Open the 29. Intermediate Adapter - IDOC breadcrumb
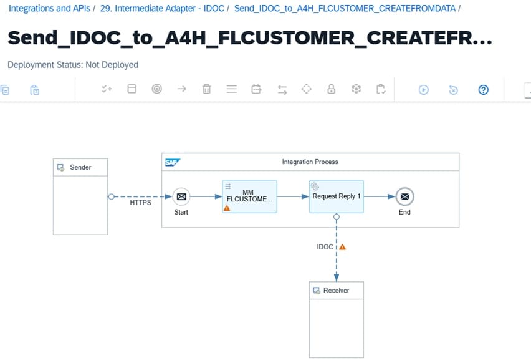531x363 pixels. pos(162,9)
